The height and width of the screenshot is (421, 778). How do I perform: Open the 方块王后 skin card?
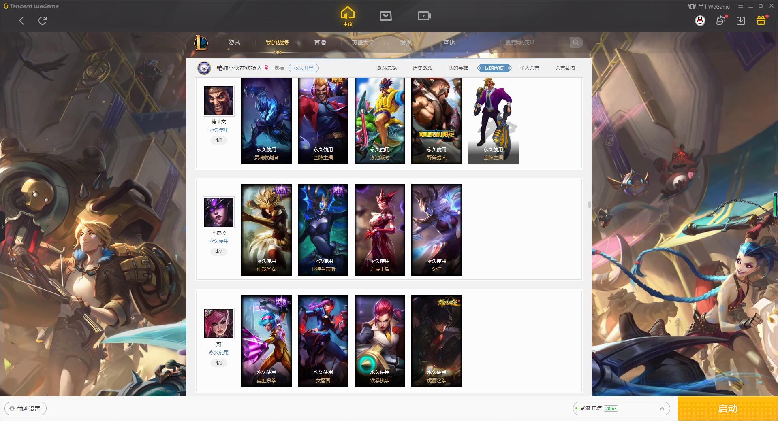point(380,230)
